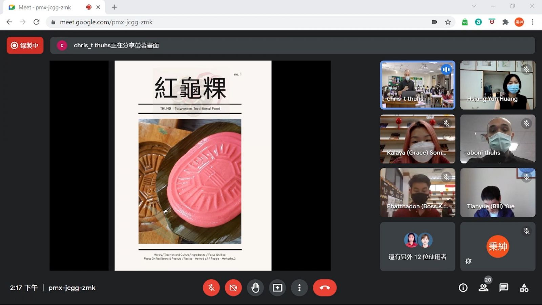Click the present screen button
542x305 pixels.
click(277, 288)
